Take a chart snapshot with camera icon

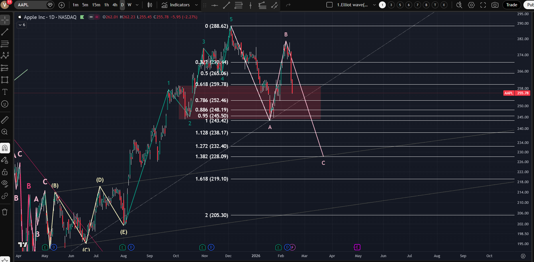(x=495, y=5)
